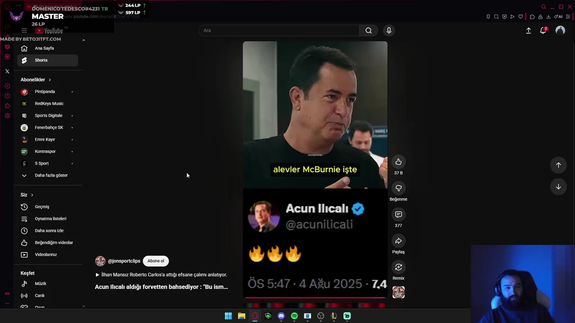Open the settings gear in Opera sidebar
Viewport: 575px width, 323px height.
(7, 116)
